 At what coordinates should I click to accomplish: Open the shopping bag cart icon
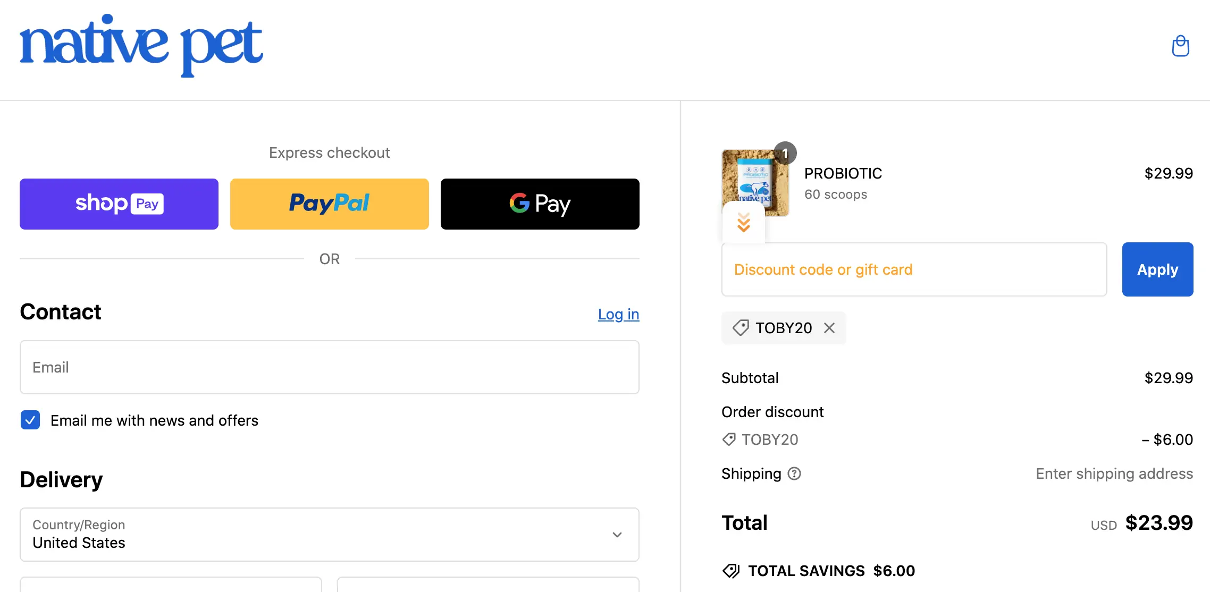point(1180,46)
